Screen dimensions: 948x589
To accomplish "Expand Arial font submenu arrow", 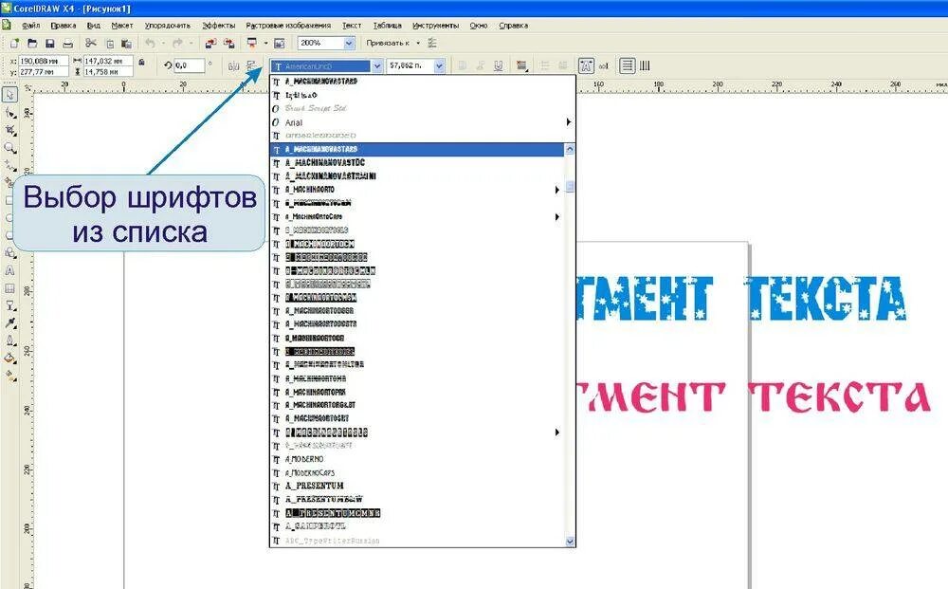I will pos(568,122).
